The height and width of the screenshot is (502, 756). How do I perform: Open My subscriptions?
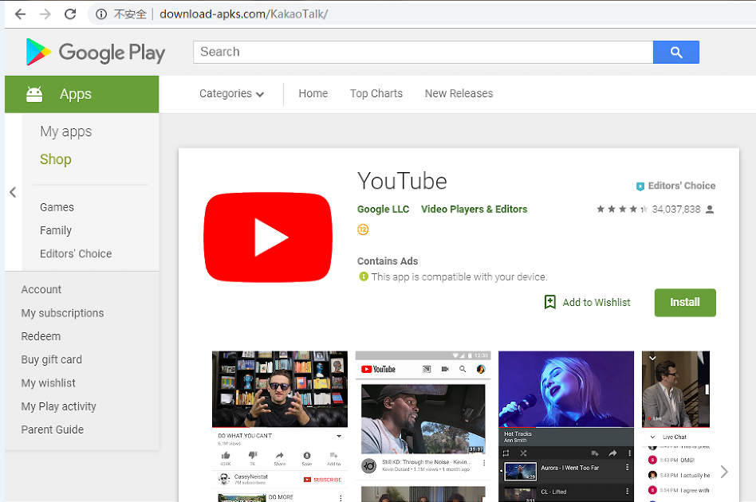click(x=62, y=313)
